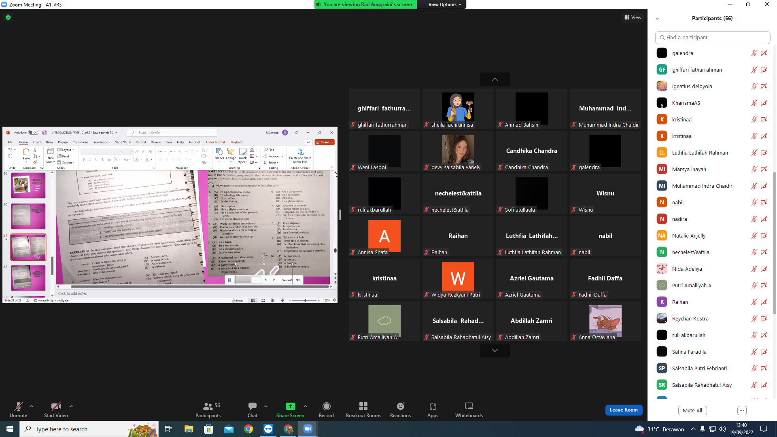The image size is (777, 437).
Task: Click the green Share Screen icon
Action: coord(290,406)
